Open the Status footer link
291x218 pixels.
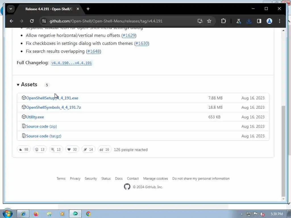tap(106, 179)
